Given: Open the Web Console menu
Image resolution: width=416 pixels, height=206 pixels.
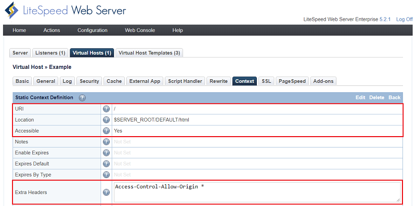Looking at the screenshot, I should pyautogui.click(x=140, y=31).
